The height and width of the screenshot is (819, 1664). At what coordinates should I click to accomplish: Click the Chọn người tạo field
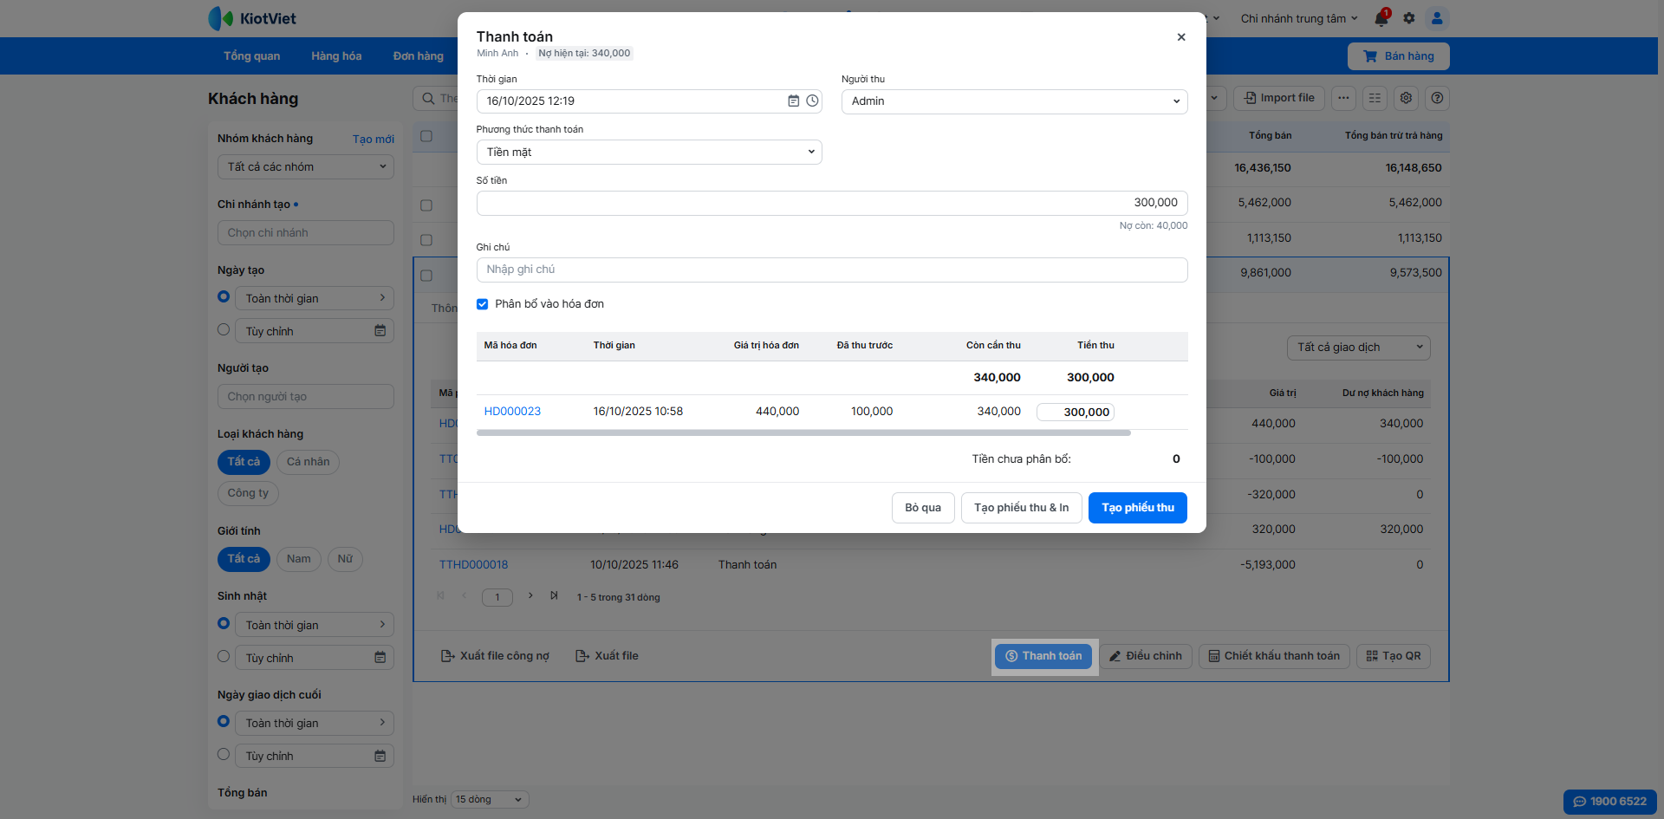306,397
